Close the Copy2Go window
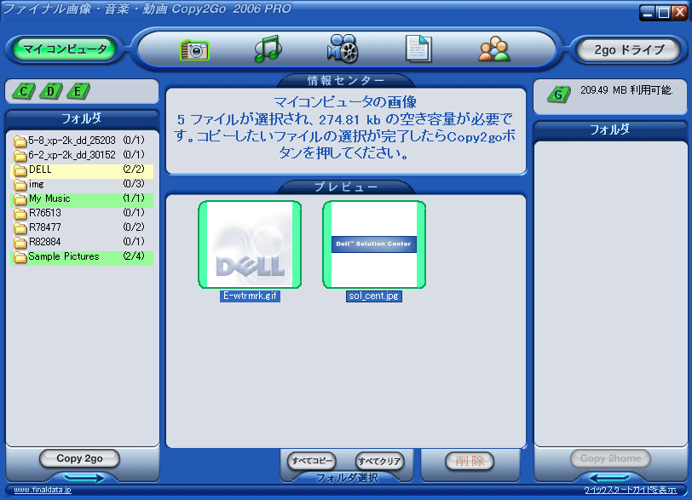 [x=678, y=12]
